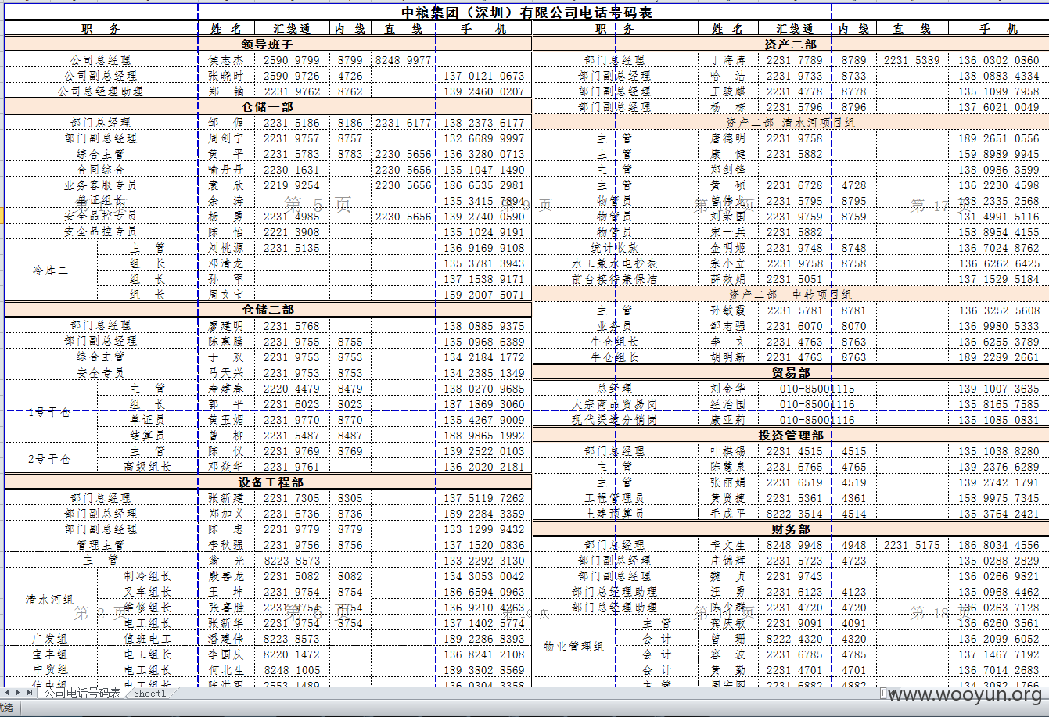Click the 业务客服专员 job title cell
The image size is (1049, 717).
point(100,185)
